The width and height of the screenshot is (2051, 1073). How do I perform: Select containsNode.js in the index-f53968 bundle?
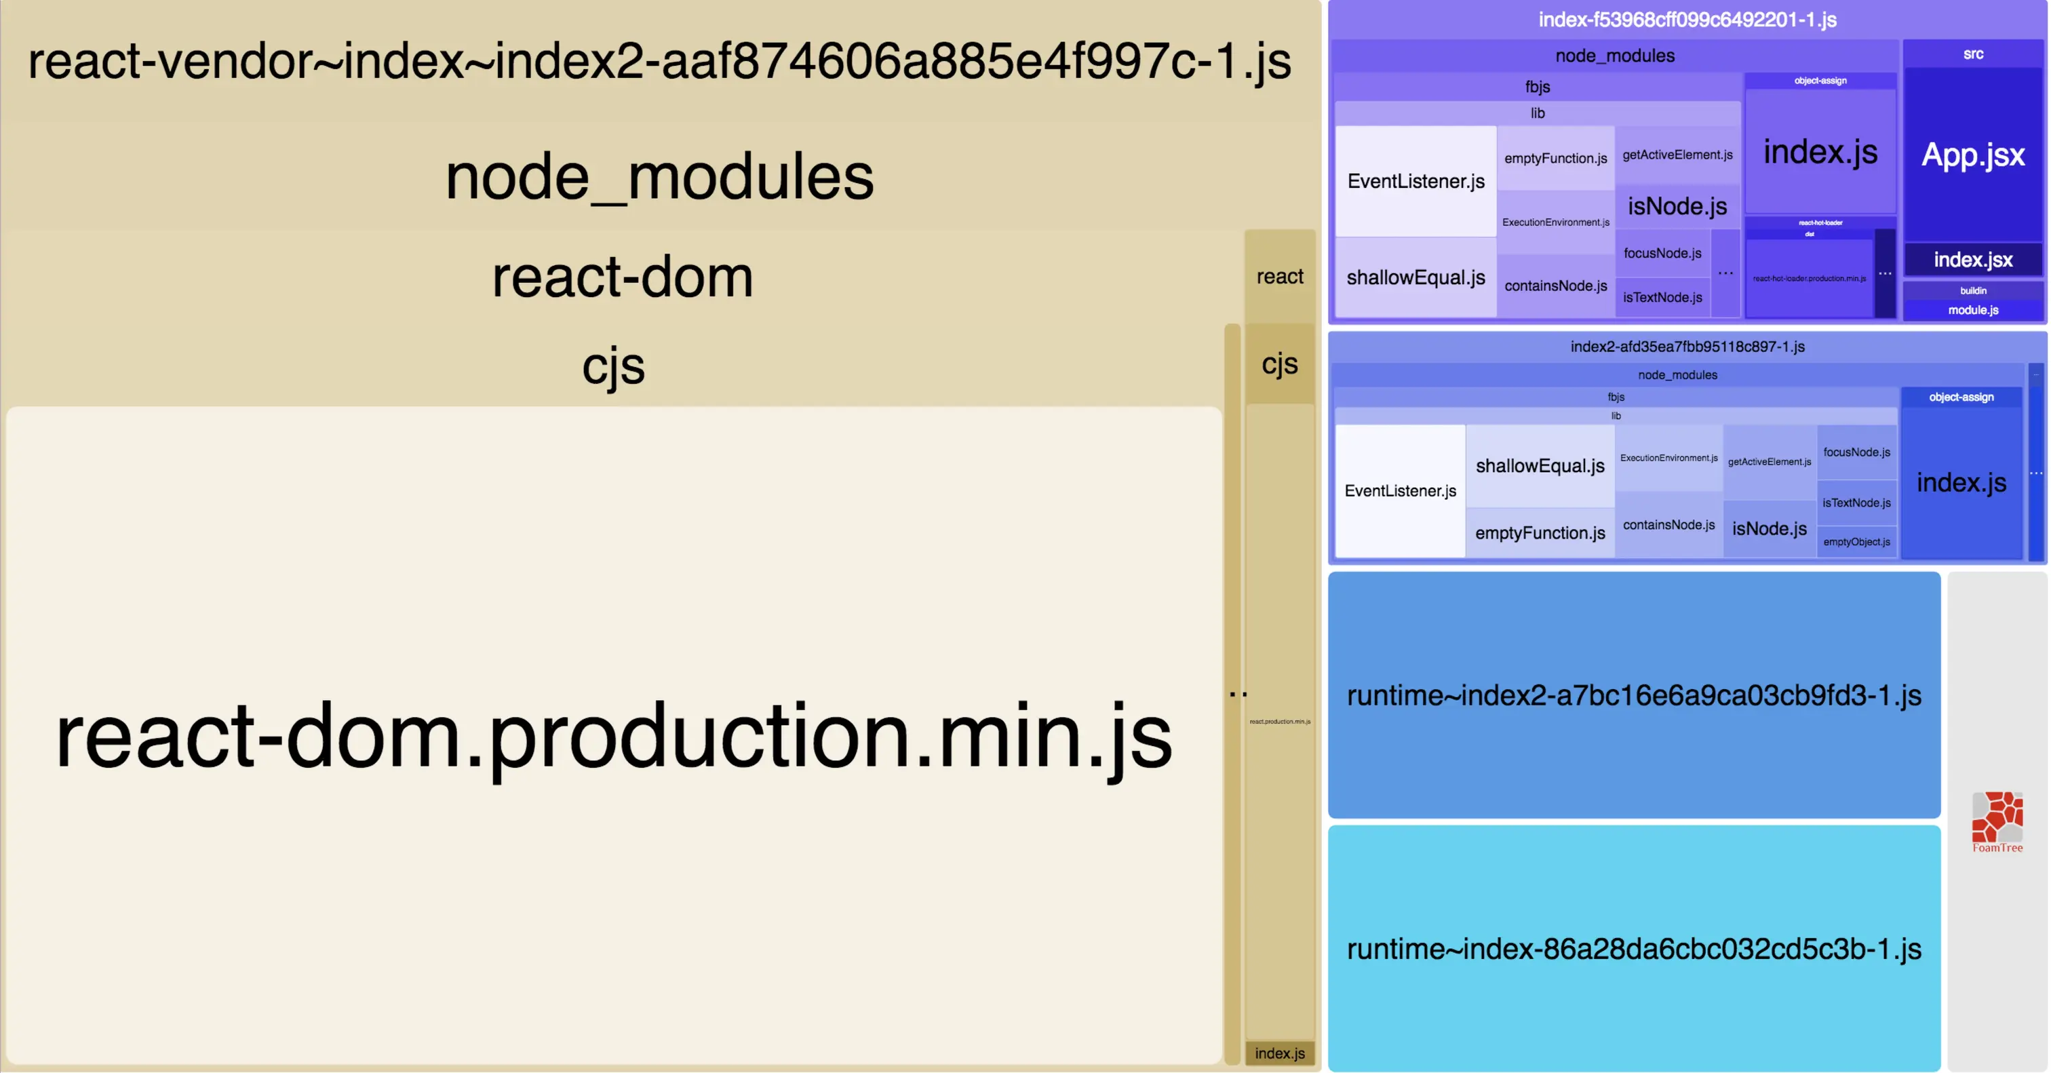pyautogui.click(x=1556, y=286)
